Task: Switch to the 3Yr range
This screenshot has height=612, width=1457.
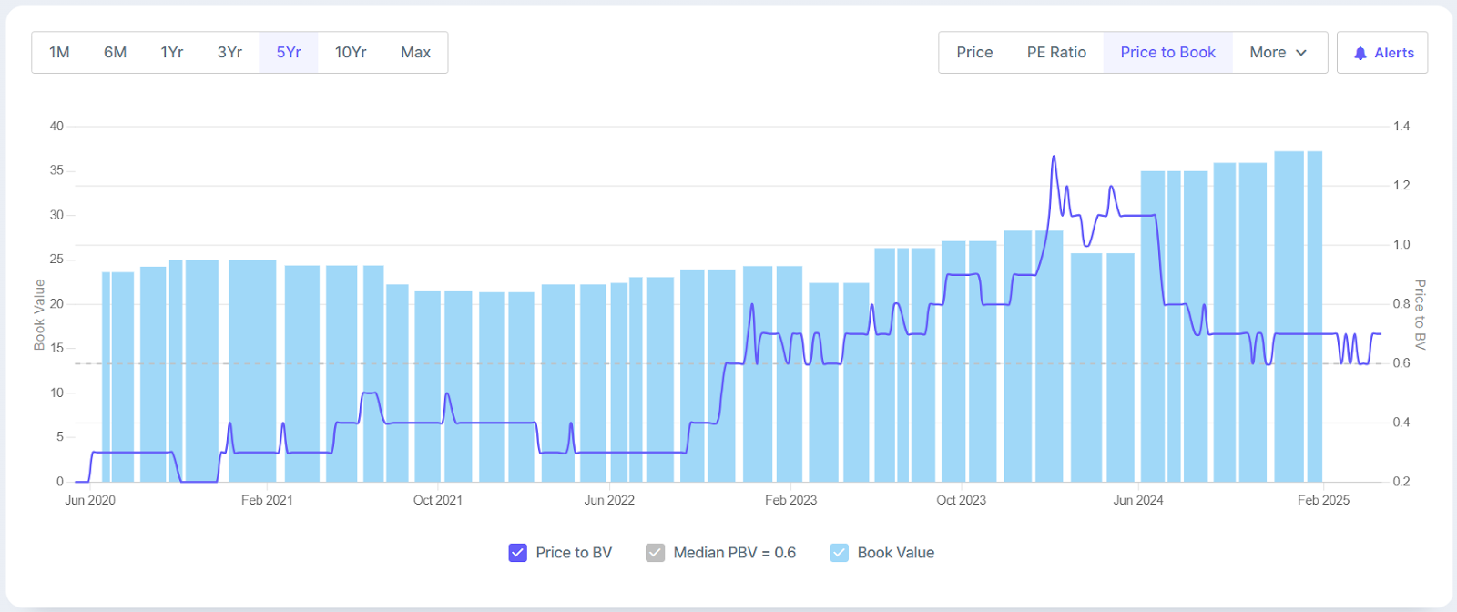Action: coord(229,52)
